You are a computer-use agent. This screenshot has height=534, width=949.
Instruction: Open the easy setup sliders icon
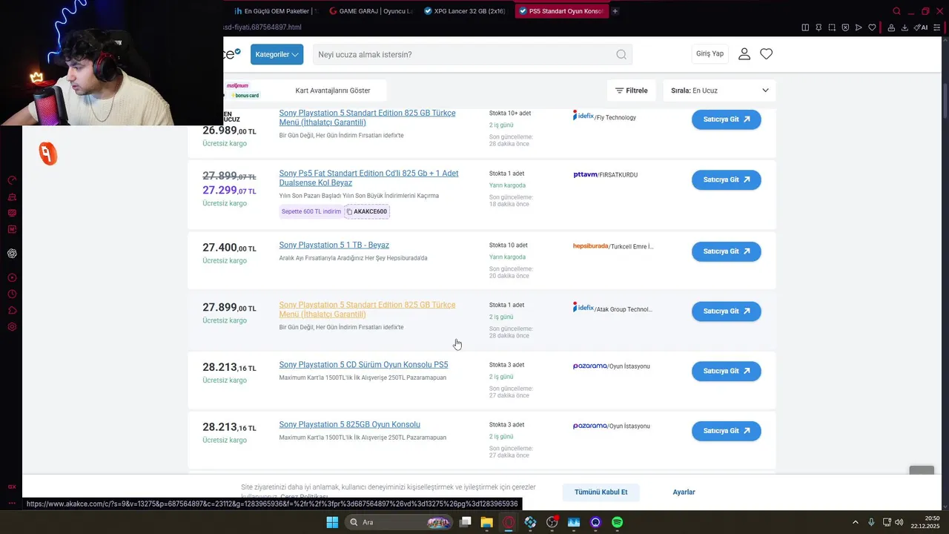click(938, 27)
